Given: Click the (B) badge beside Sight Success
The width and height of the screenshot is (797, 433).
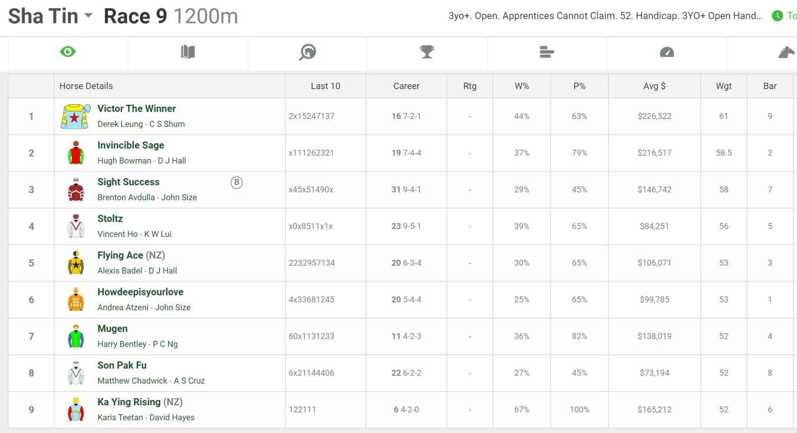Looking at the screenshot, I should pos(236,183).
